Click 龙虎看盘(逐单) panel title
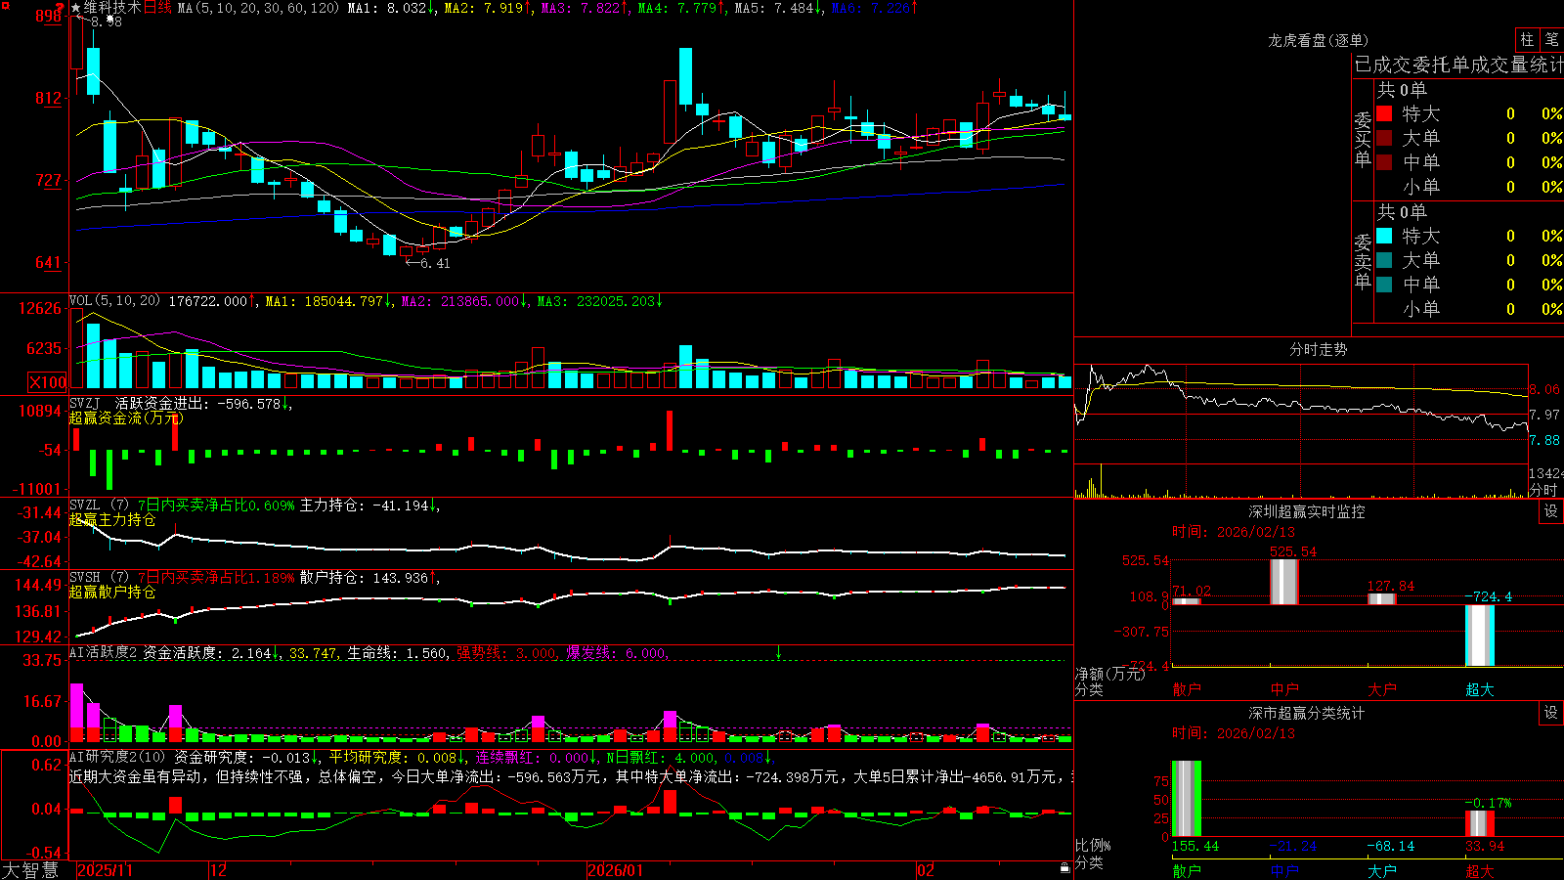1564x880 pixels. 1319,40
